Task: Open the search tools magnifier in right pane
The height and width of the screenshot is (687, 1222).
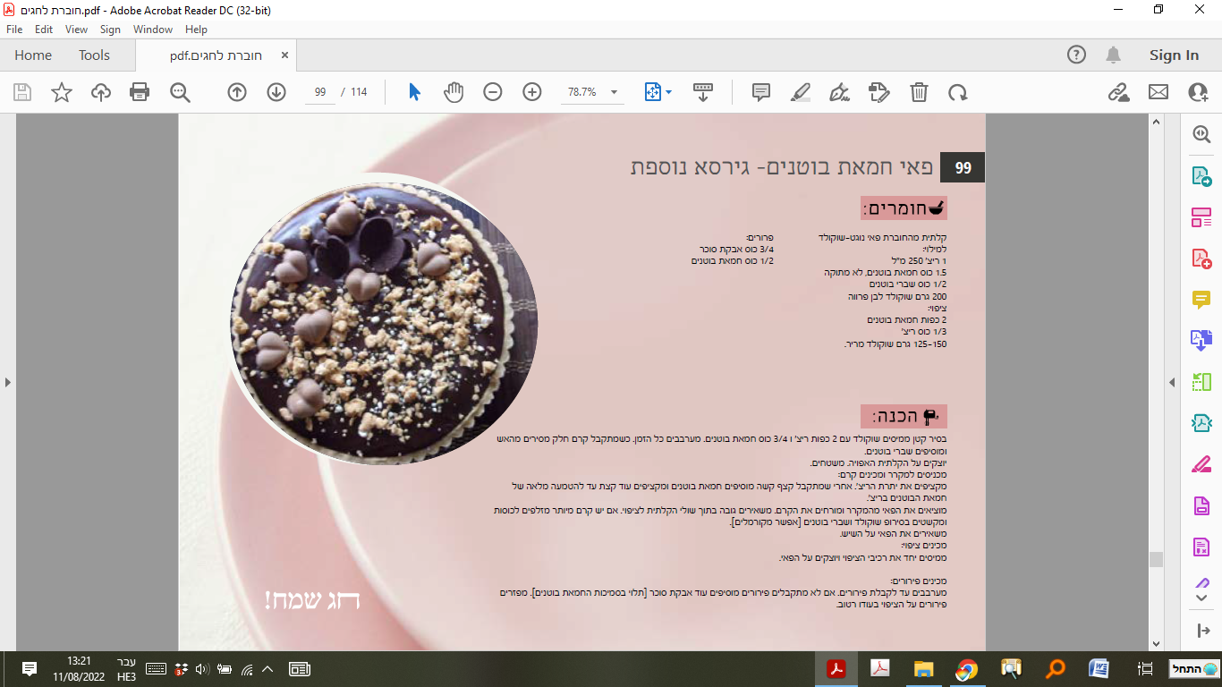Action: [1201, 134]
